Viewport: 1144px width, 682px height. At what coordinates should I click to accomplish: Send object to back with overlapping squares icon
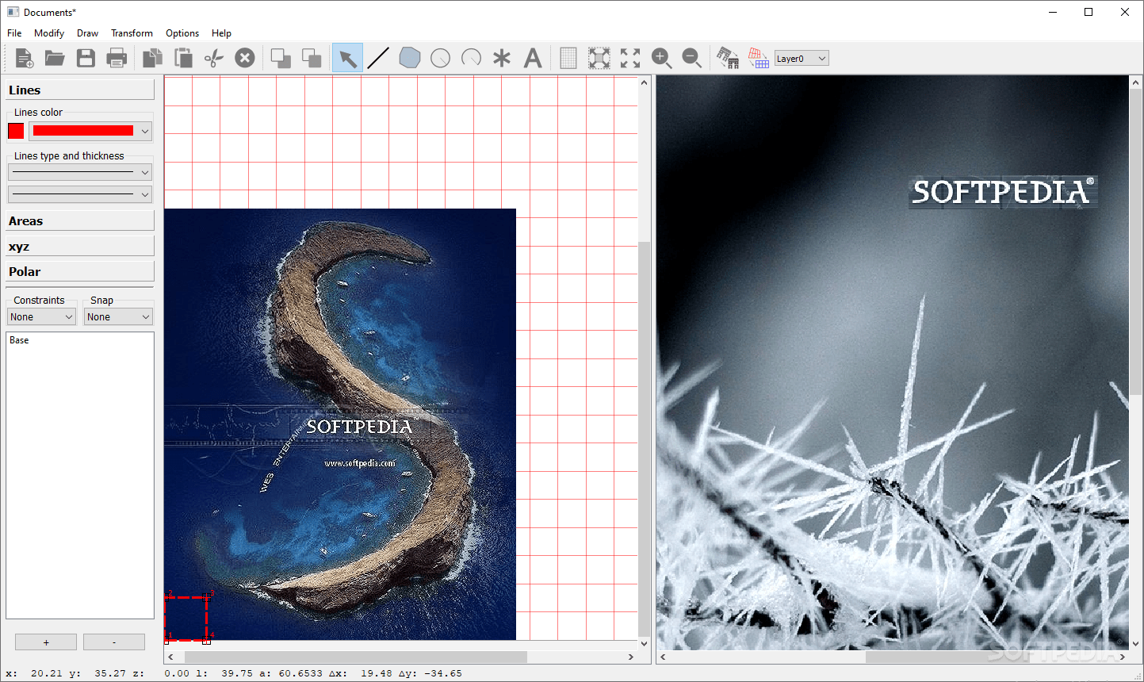pos(312,58)
